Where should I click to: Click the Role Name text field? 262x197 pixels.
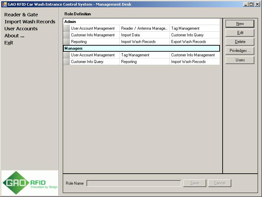[x=134, y=183]
